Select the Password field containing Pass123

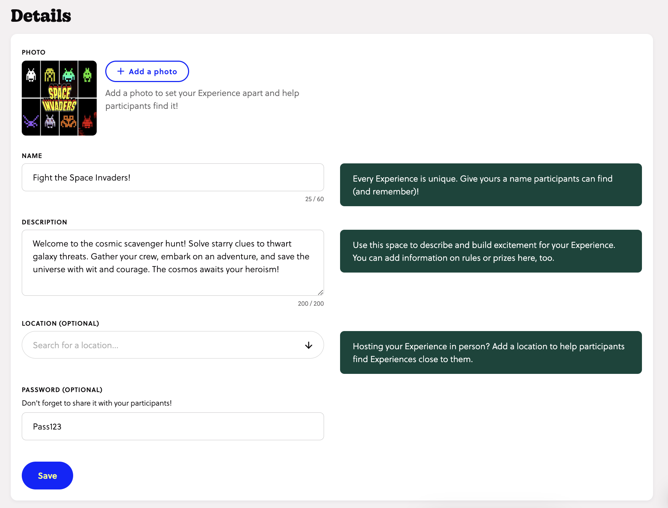coord(173,426)
